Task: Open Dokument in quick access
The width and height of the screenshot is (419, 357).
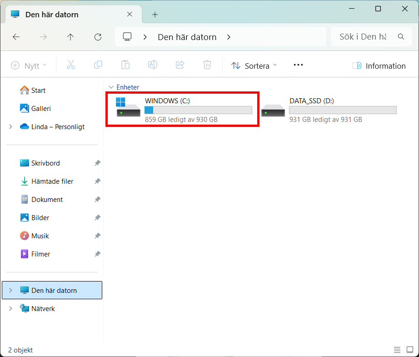Action: point(41,200)
